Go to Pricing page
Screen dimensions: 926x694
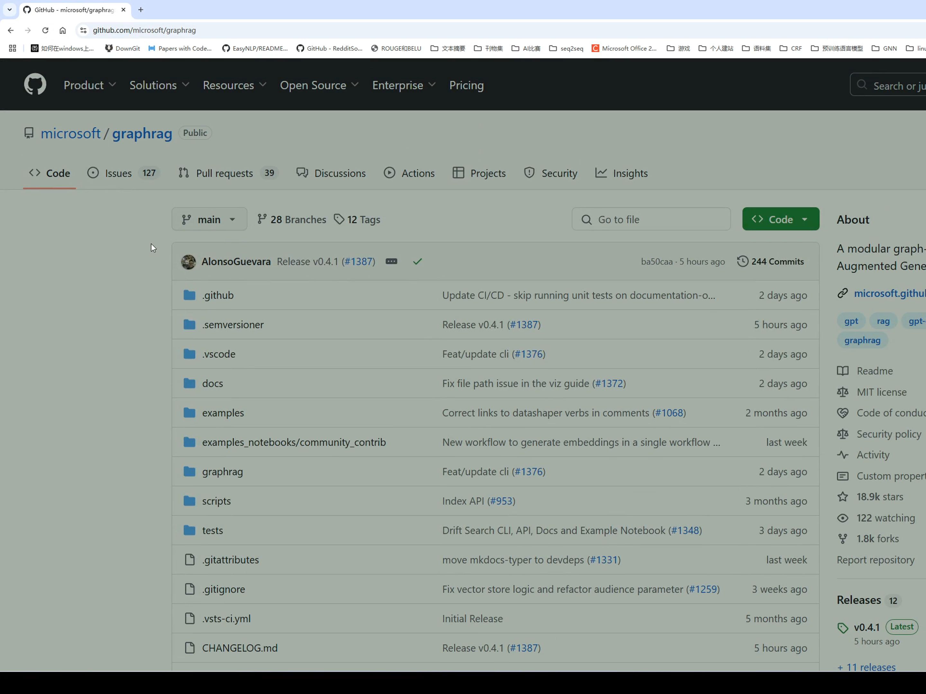point(466,85)
